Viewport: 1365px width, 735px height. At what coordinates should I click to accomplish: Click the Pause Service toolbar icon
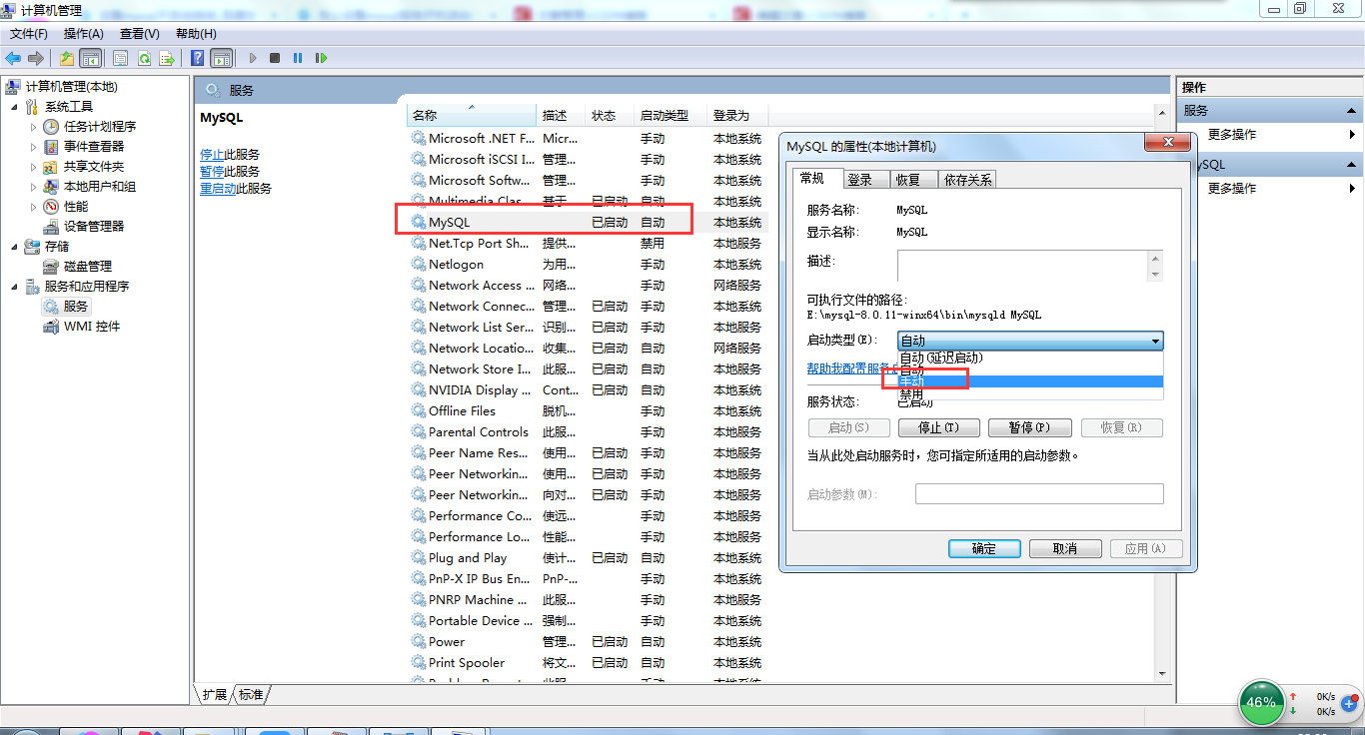298,58
